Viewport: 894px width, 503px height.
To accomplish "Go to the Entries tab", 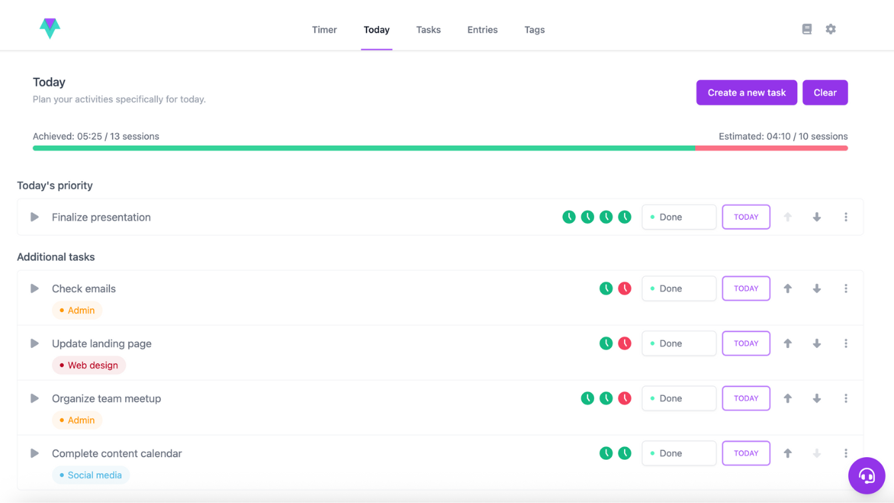I will point(482,30).
